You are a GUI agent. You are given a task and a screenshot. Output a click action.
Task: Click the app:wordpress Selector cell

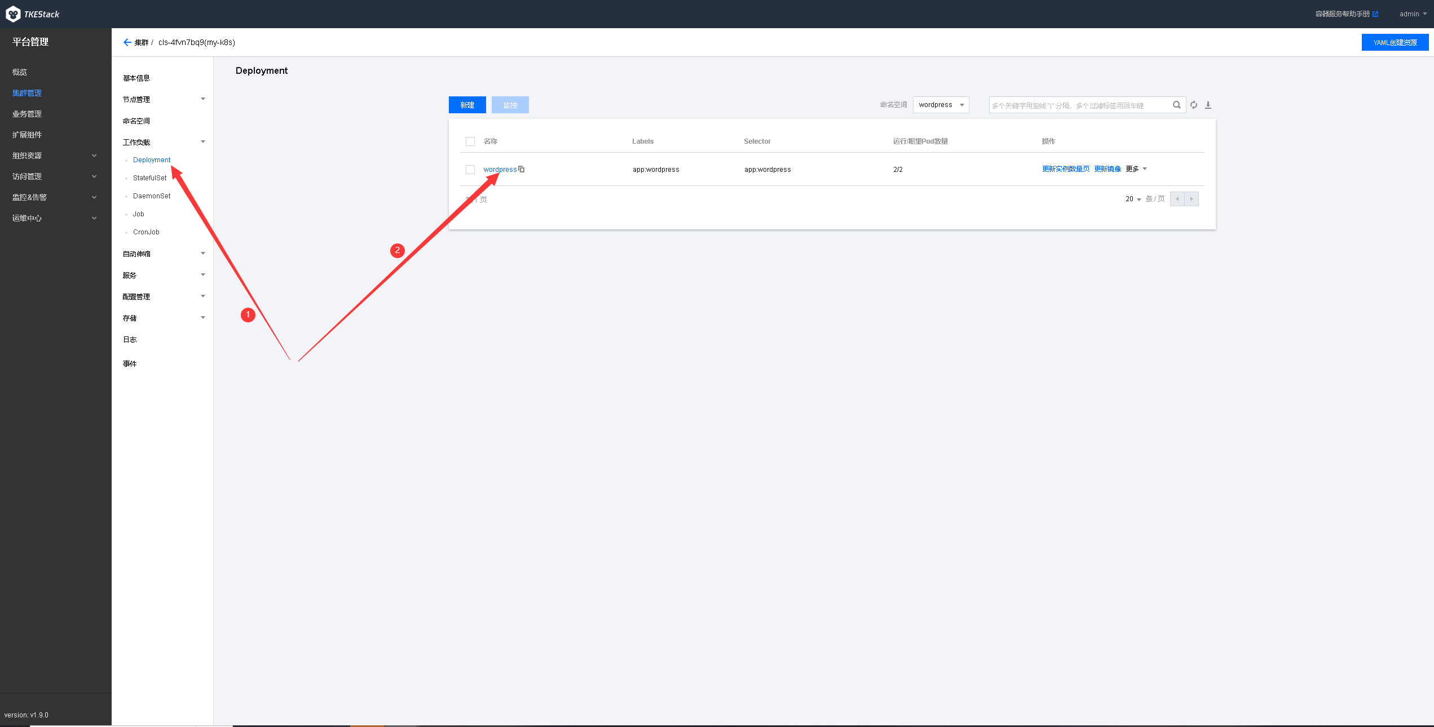(767, 170)
